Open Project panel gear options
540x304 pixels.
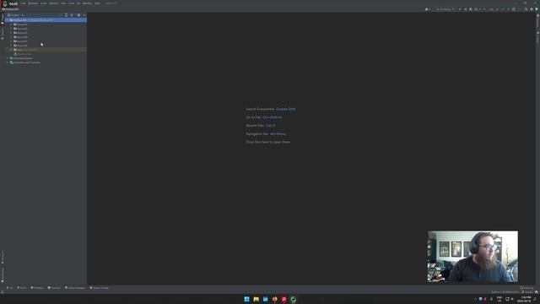pos(78,15)
